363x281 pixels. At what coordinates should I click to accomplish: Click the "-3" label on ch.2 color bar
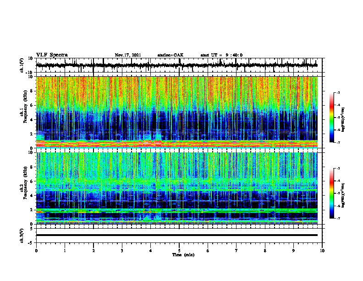point(338,169)
